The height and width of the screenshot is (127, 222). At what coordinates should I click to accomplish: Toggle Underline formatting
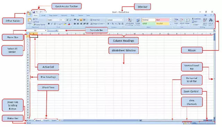click(55, 24)
